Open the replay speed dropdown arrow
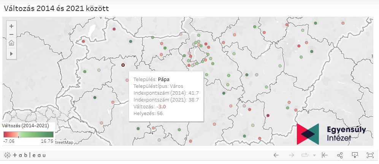 click(314, 155)
